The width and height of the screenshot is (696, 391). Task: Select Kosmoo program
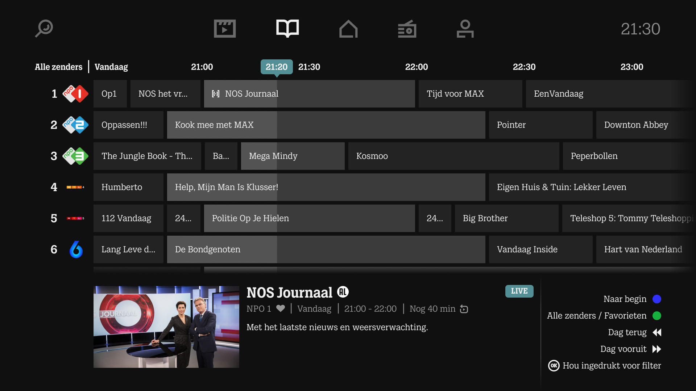point(454,156)
